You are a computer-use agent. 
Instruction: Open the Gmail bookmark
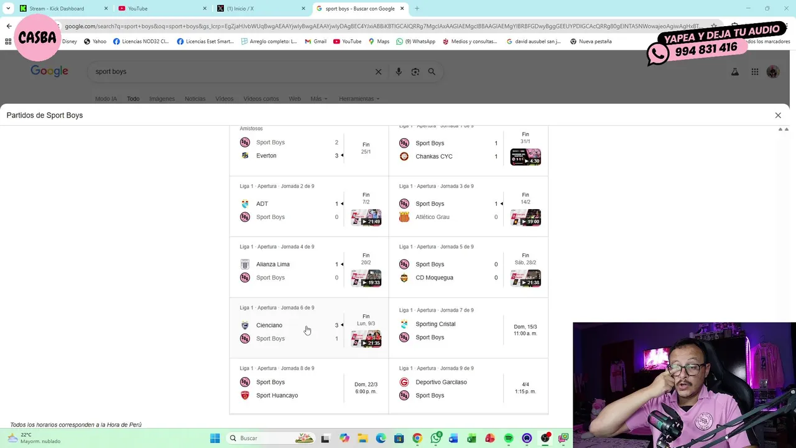coord(315,42)
